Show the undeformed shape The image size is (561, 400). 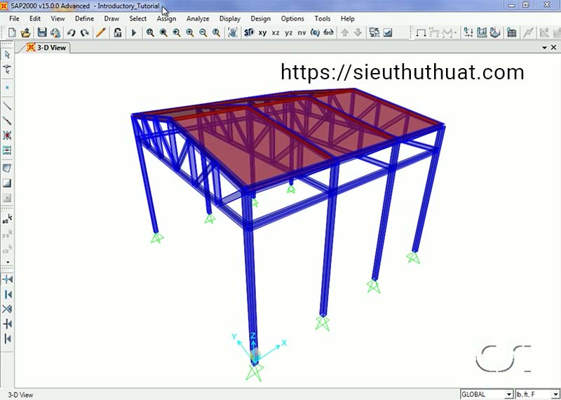pos(421,33)
